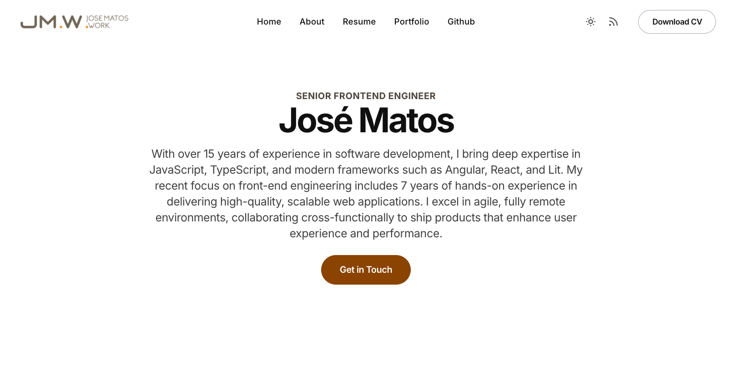
Task: Open the Portfolio menu item
Action: pyautogui.click(x=411, y=21)
